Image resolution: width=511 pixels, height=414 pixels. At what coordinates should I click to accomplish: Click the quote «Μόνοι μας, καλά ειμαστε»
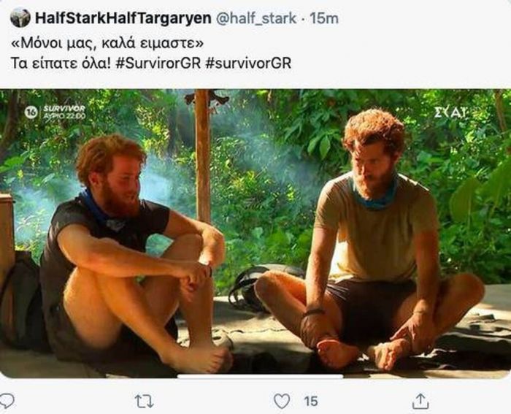pyautogui.click(x=107, y=43)
